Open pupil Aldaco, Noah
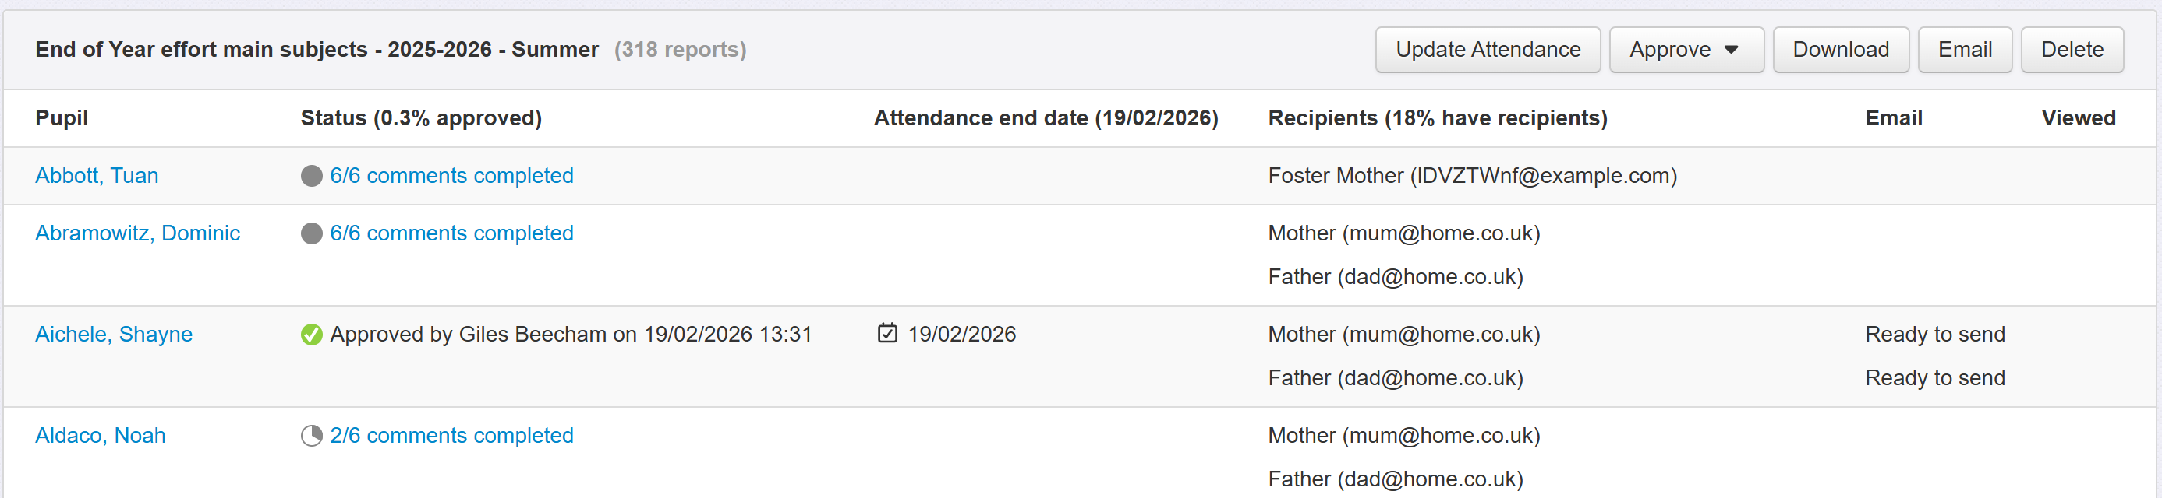 [100, 436]
